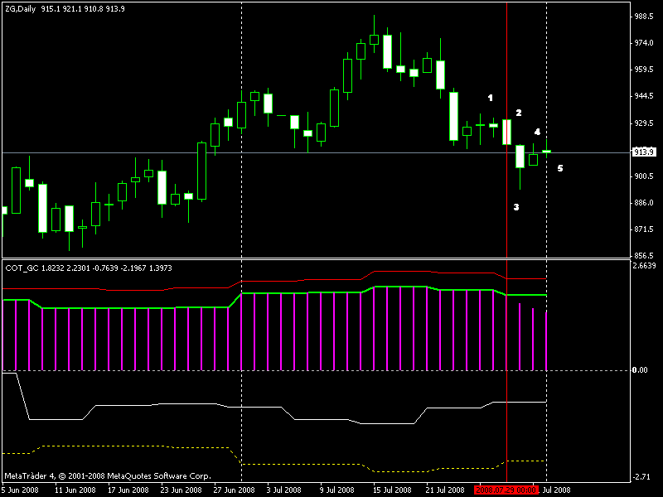Click the red 2008.07.29 00:00 date label

(506, 490)
